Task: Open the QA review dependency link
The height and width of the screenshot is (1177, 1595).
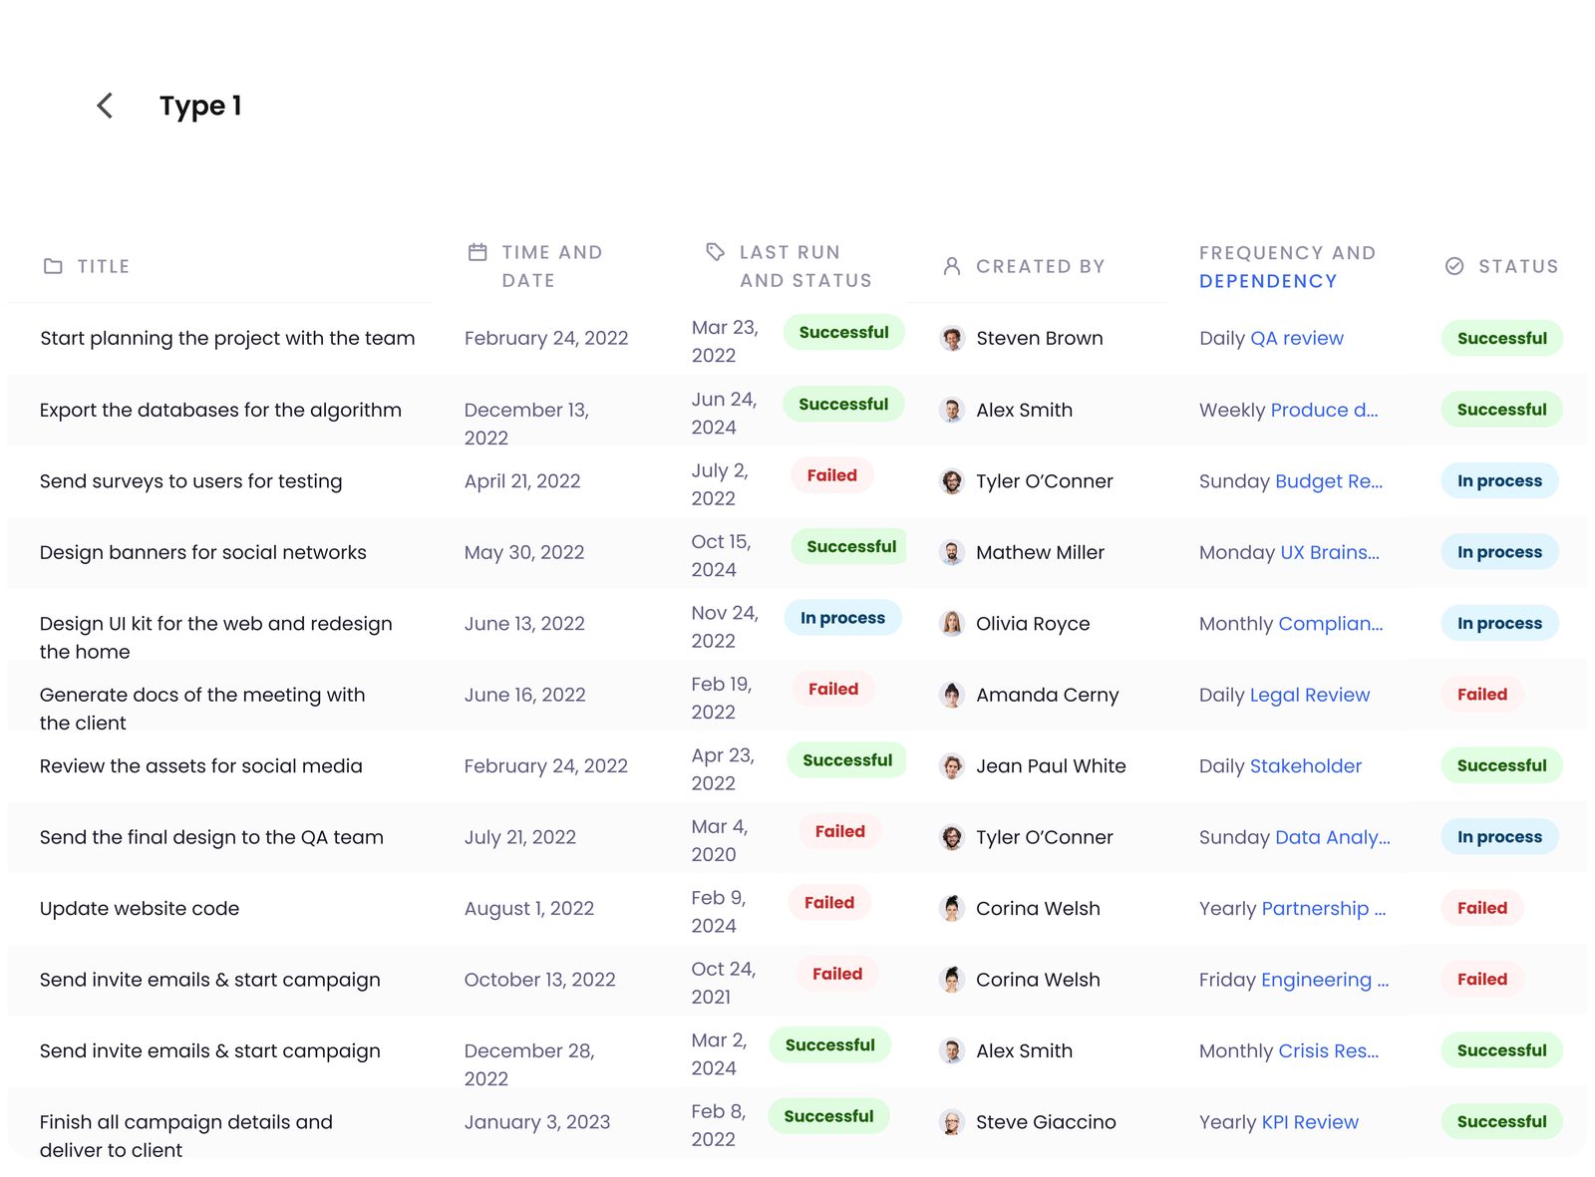Action: (1297, 338)
